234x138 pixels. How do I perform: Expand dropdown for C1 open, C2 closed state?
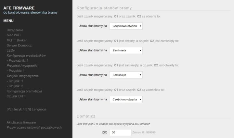[x=126, y=50]
